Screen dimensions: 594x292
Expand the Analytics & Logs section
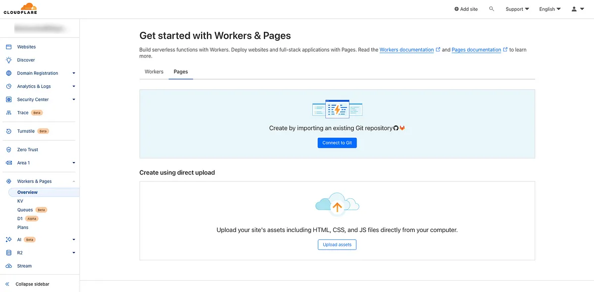point(74,86)
